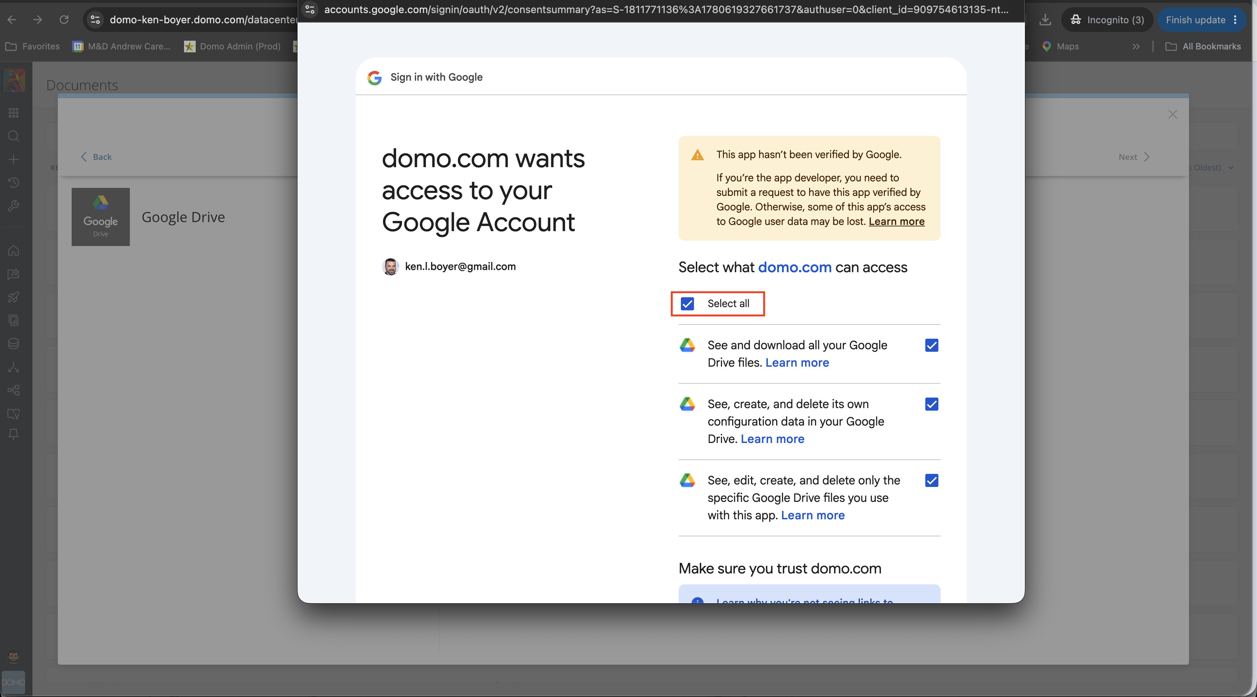Click Drive icon beside specific Drive files
Image resolution: width=1257 pixels, height=697 pixels.
point(687,480)
